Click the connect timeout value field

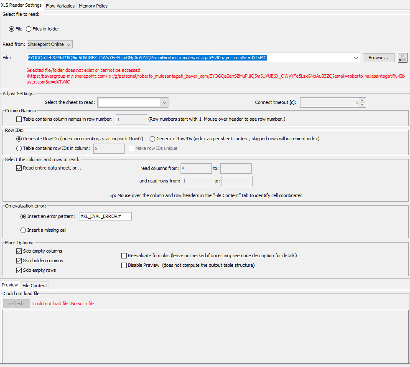(330, 102)
